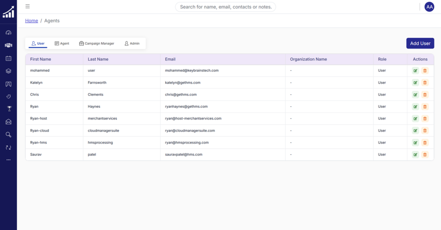Click the sync arrows sidebar icon
The height and width of the screenshot is (230, 441).
(x=8, y=147)
